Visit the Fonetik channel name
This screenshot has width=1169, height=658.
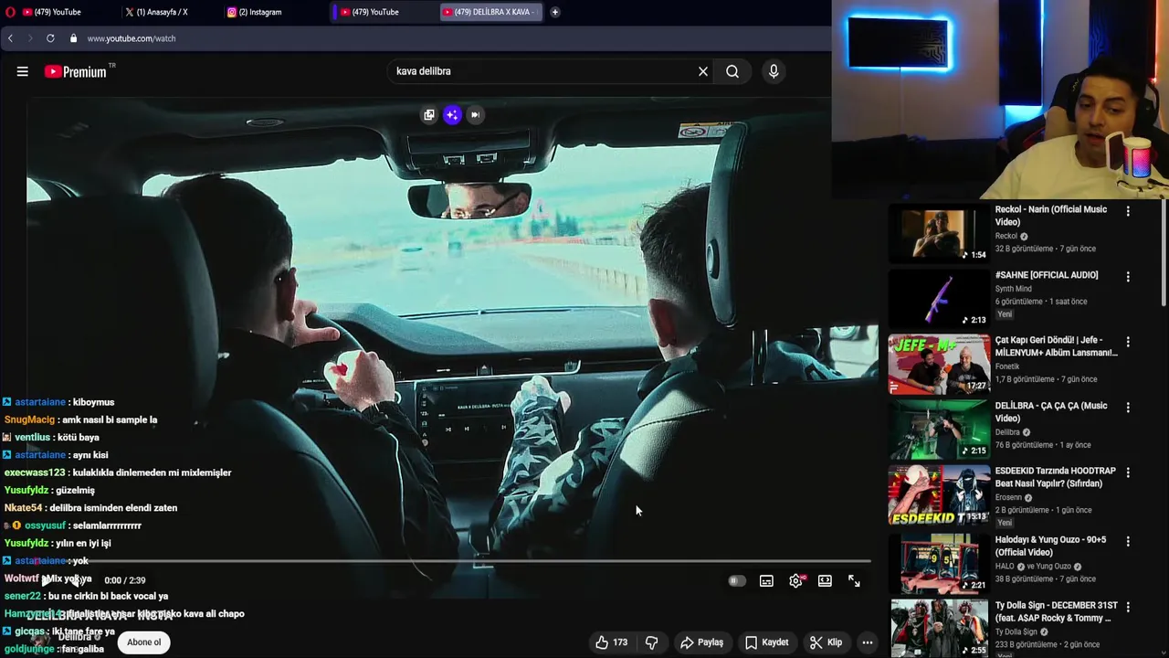pyautogui.click(x=1007, y=366)
